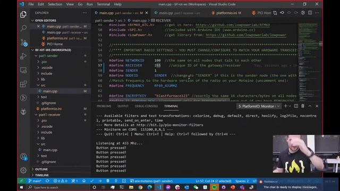Open the Source Control view
340x191 pixels.
tap(23, 42)
